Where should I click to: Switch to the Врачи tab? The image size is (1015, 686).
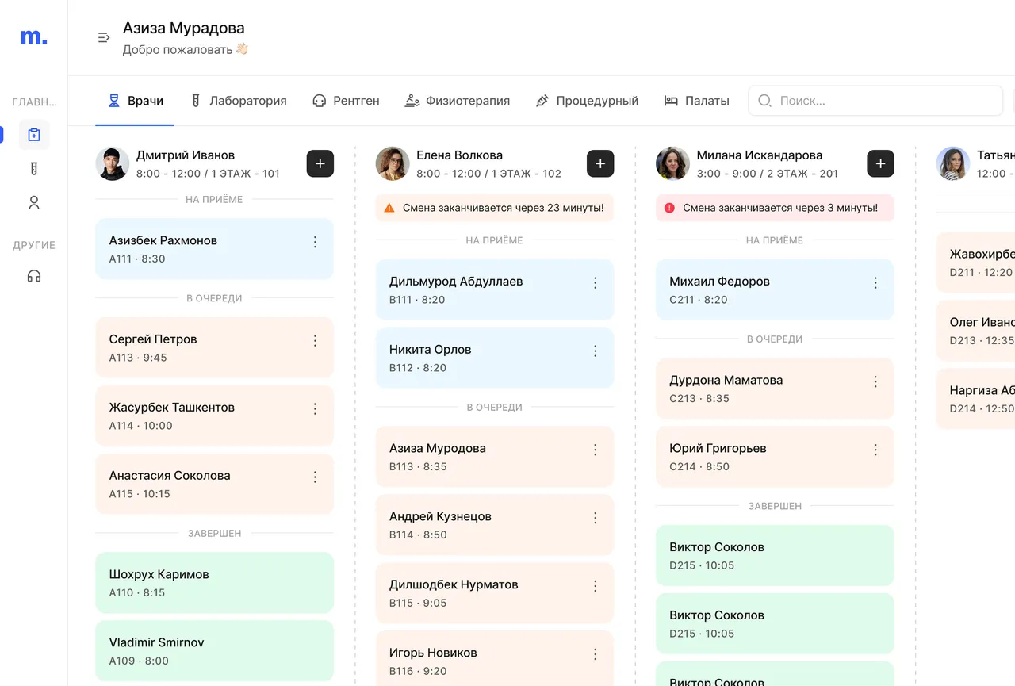tap(136, 101)
